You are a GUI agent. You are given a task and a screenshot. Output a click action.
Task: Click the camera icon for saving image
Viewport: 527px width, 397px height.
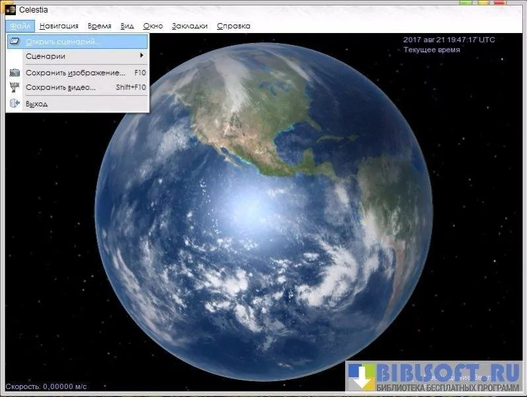[15, 72]
